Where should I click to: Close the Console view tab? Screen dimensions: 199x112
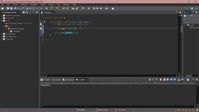coord(87,80)
